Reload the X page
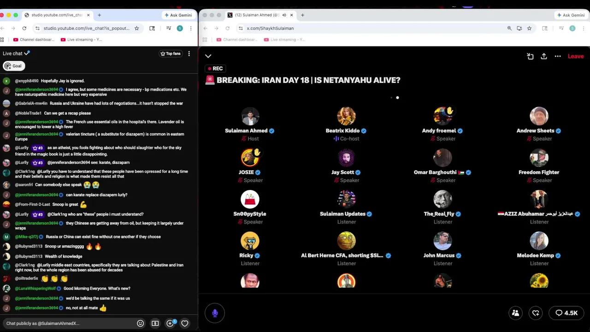Viewport: 590px width, 332px height. pyautogui.click(x=227, y=28)
